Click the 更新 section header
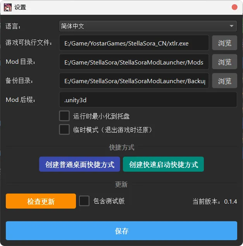The image size is (243, 246). tap(121, 184)
